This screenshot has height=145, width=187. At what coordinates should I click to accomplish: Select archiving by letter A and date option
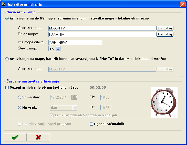(7, 59)
